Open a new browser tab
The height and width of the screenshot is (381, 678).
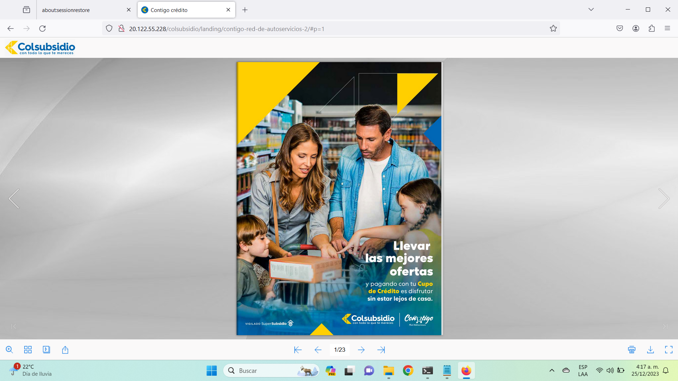245,10
